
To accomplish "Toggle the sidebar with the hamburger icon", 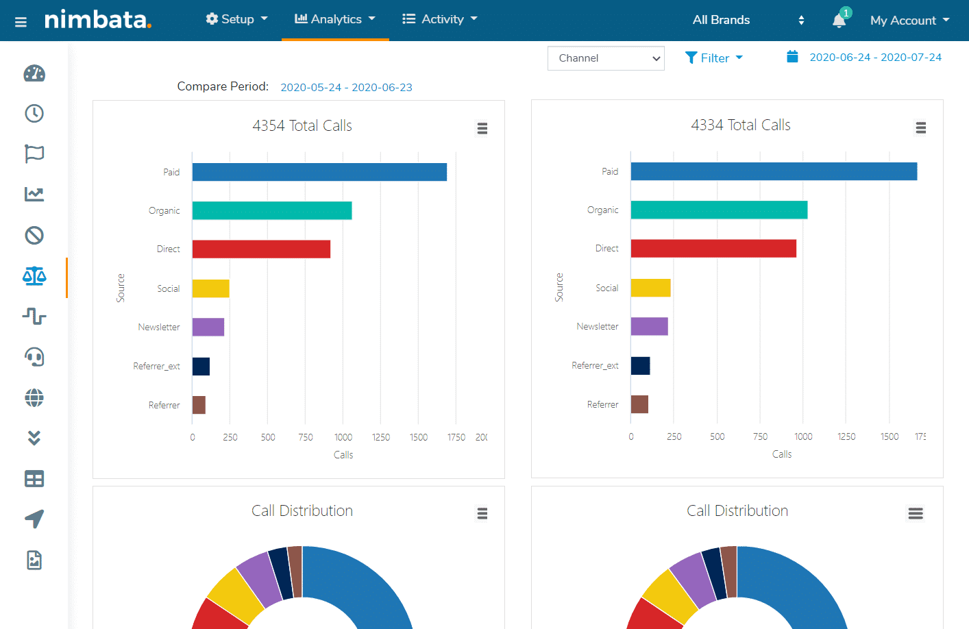I will coord(20,20).
